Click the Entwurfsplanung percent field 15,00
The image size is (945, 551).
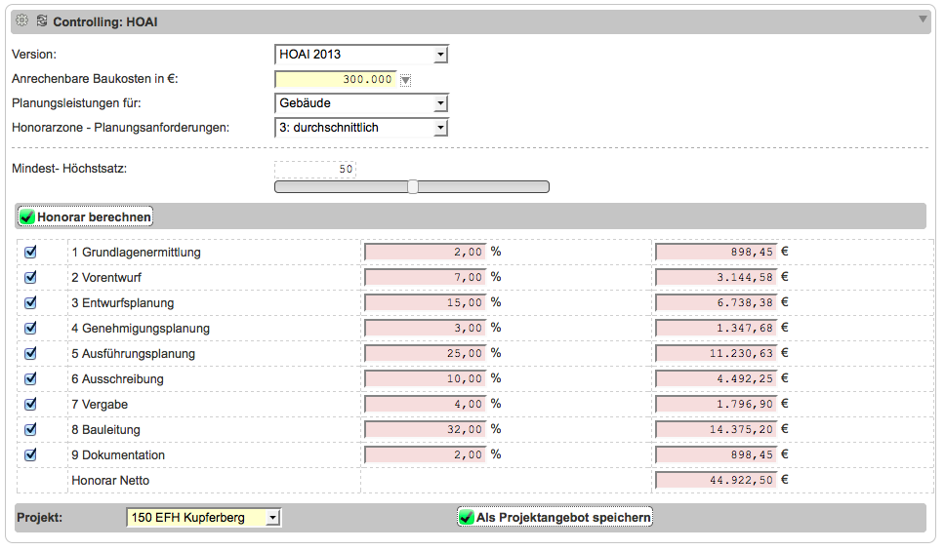[x=425, y=302]
